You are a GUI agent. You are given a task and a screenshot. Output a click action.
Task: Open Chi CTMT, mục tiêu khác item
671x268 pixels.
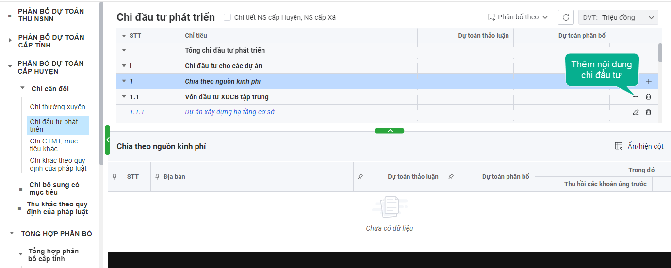(53, 145)
